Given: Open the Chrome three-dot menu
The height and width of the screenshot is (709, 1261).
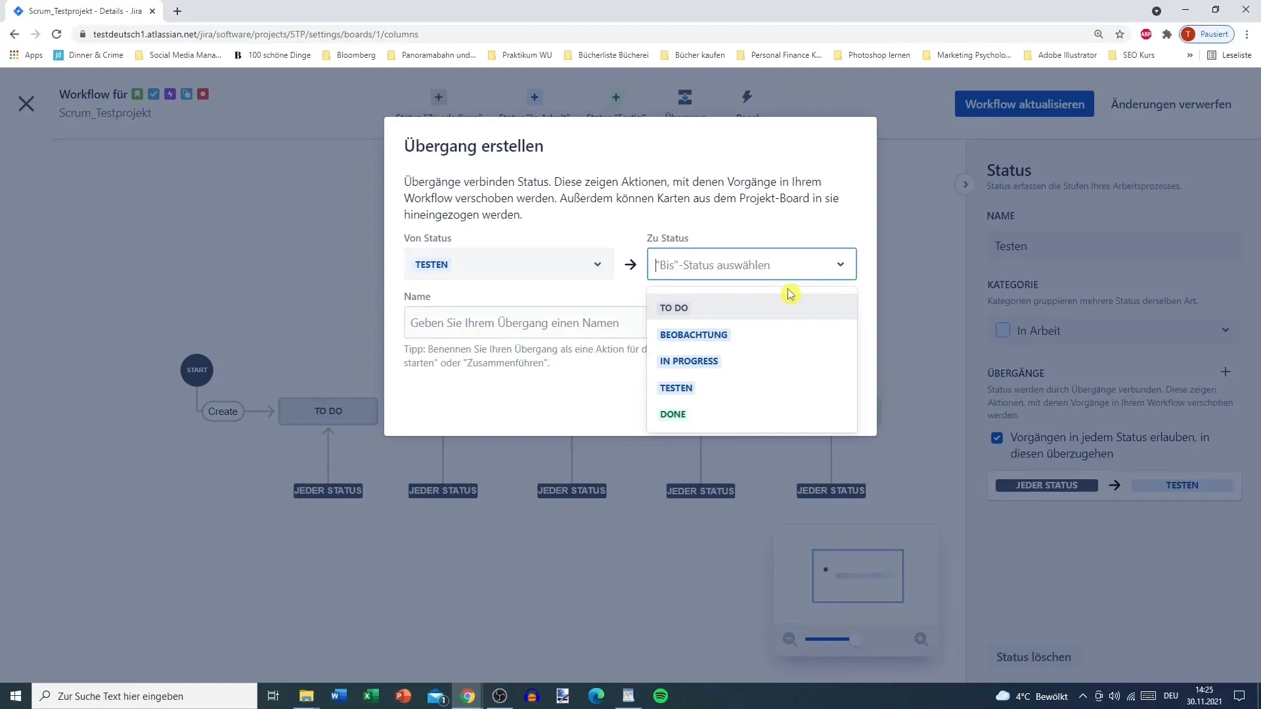Looking at the screenshot, I should tap(1247, 34).
